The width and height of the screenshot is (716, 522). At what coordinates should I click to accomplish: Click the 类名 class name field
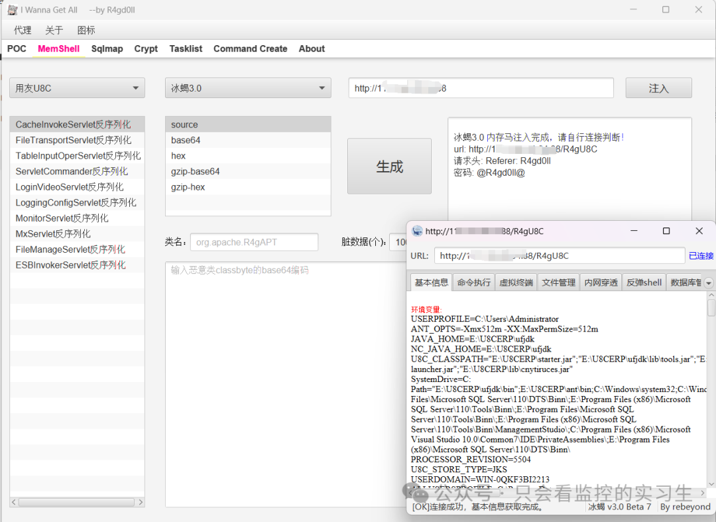pyautogui.click(x=255, y=242)
